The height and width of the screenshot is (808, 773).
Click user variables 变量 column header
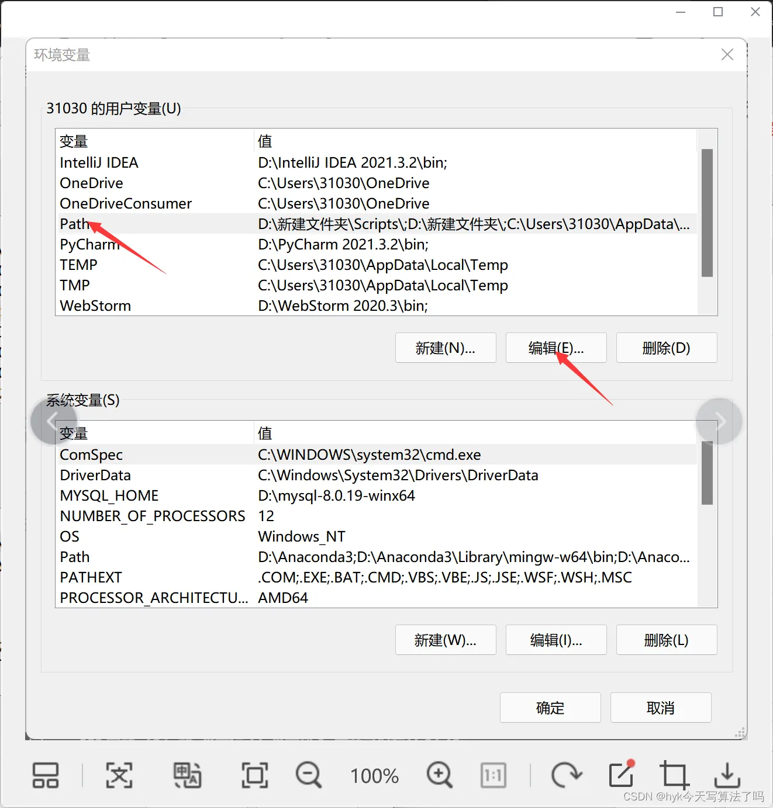155,141
